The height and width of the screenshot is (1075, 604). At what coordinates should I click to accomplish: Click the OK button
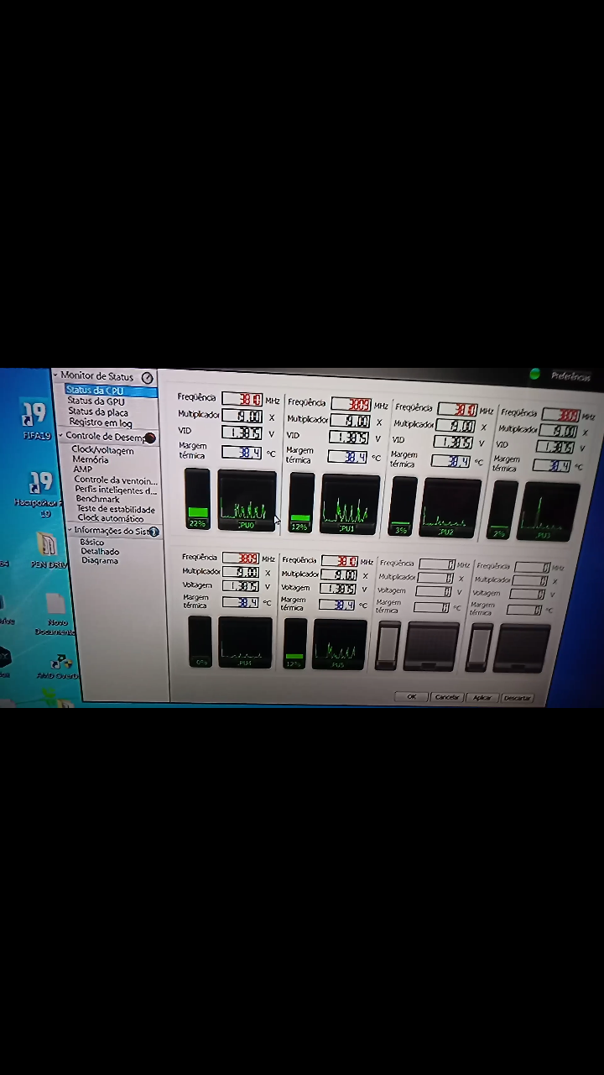click(411, 696)
